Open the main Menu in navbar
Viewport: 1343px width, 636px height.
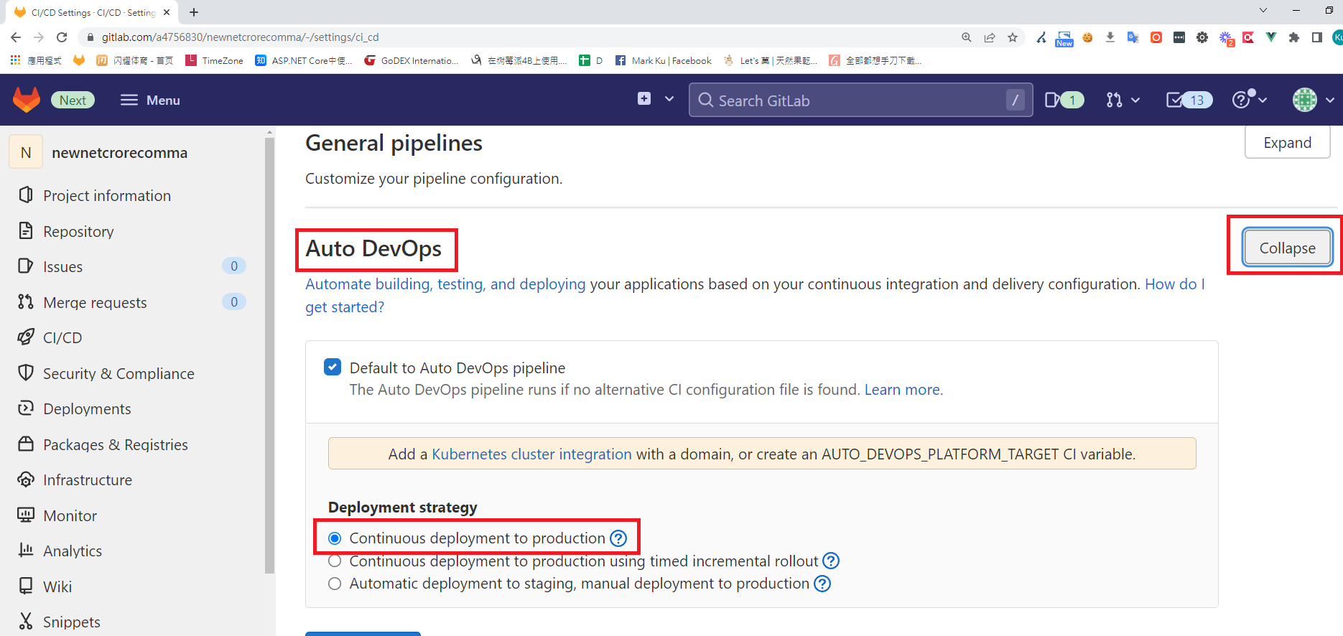tap(151, 100)
